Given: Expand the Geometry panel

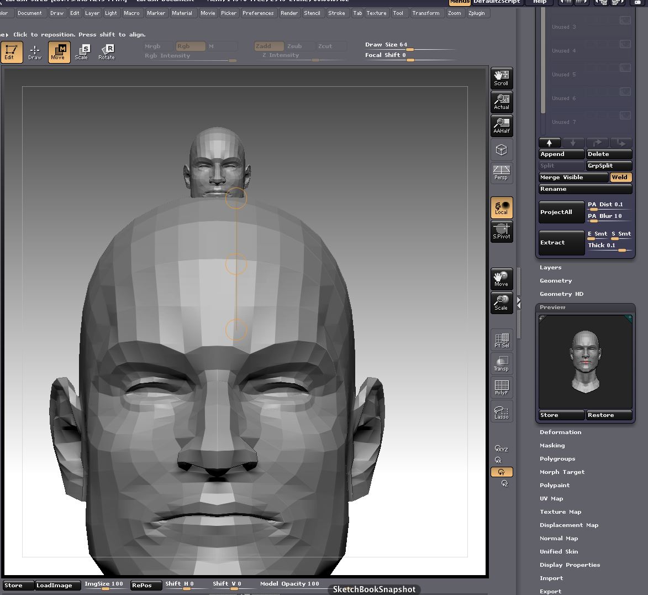Looking at the screenshot, I should (556, 280).
